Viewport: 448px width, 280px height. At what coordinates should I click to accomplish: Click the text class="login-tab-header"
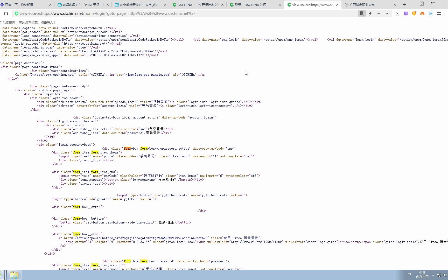[60, 98]
